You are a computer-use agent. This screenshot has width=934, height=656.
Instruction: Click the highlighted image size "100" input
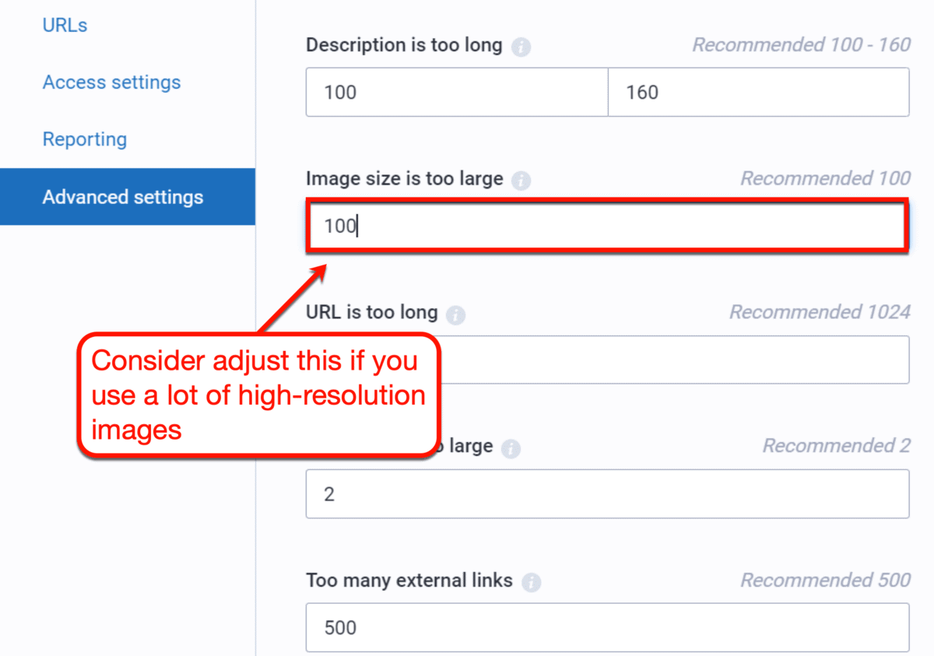pyautogui.click(x=607, y=225)
